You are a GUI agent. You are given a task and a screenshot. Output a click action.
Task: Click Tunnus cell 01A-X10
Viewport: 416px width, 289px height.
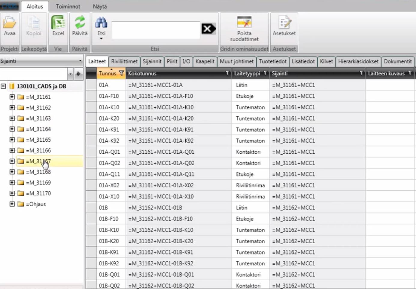pyautogui.click(x=111, y=196)
